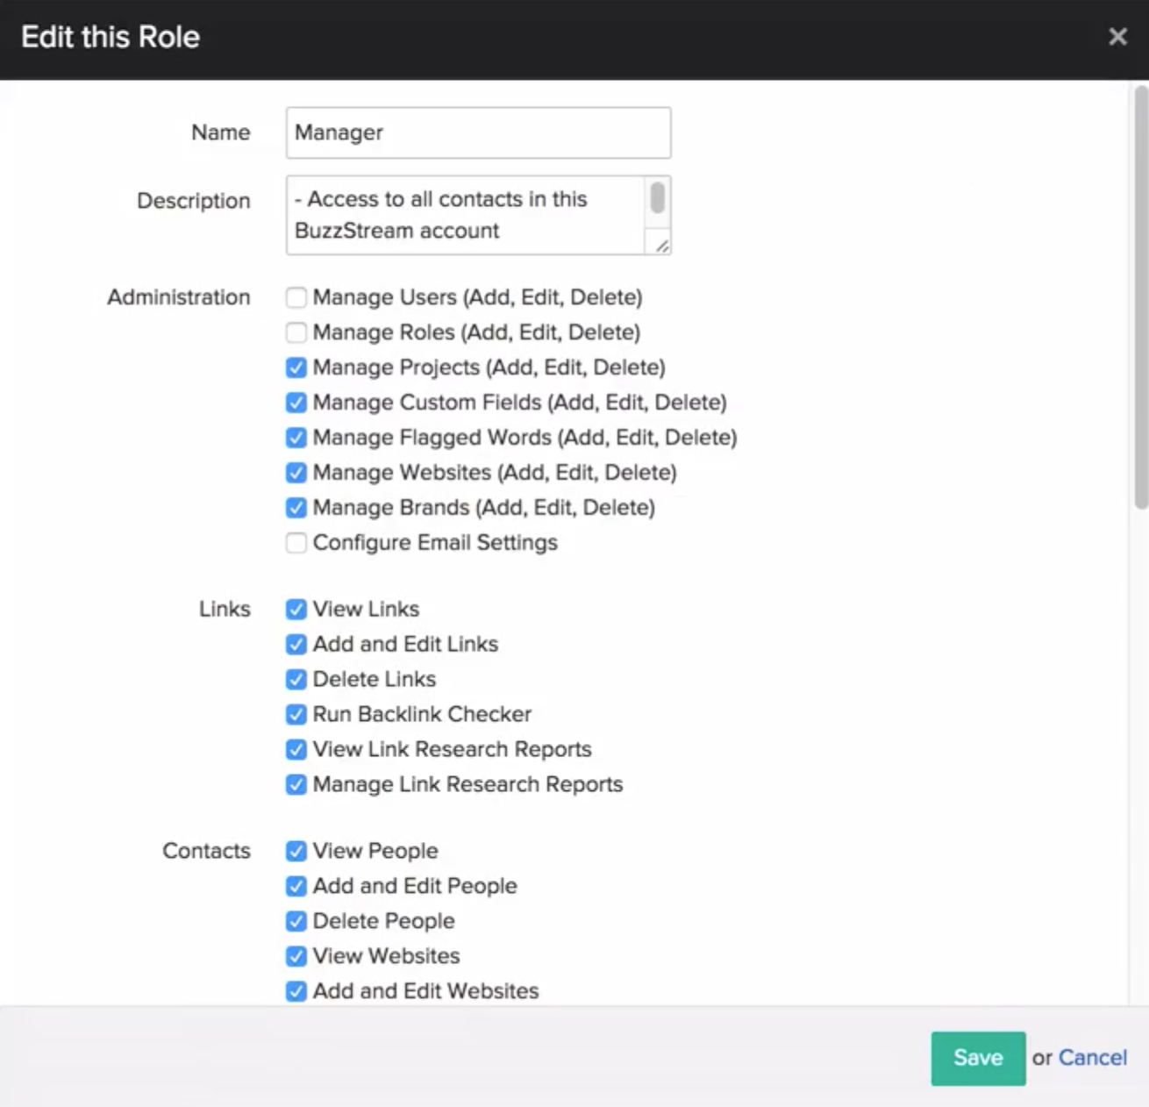The image size is (1149, 1107).
Task: Save the role changes
Action: [x=978, y=1058]
